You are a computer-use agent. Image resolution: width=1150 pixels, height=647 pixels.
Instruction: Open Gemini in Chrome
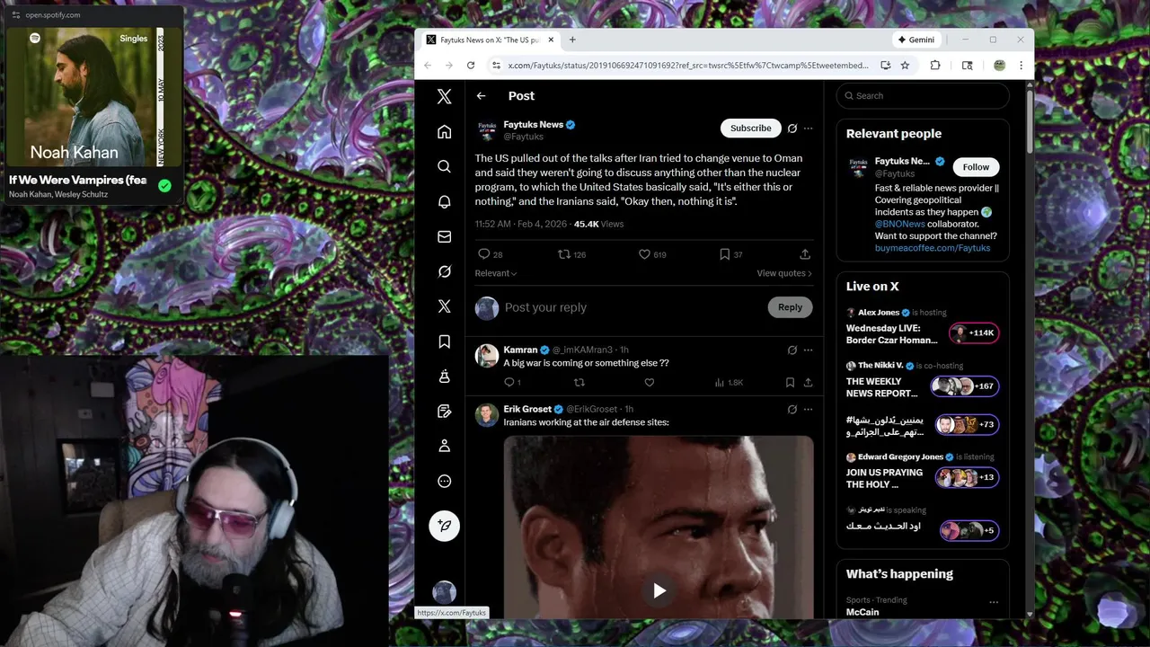(x=916, y=40)
